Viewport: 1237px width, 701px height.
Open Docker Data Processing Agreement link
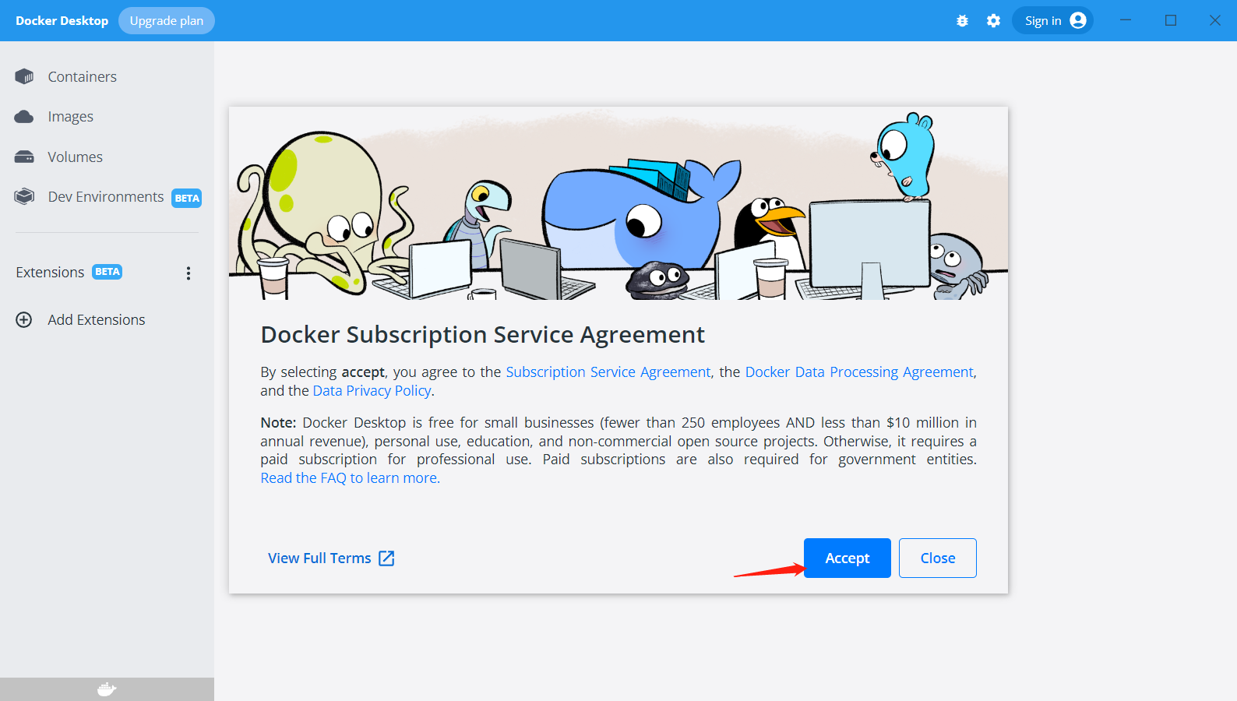(859, 372)
